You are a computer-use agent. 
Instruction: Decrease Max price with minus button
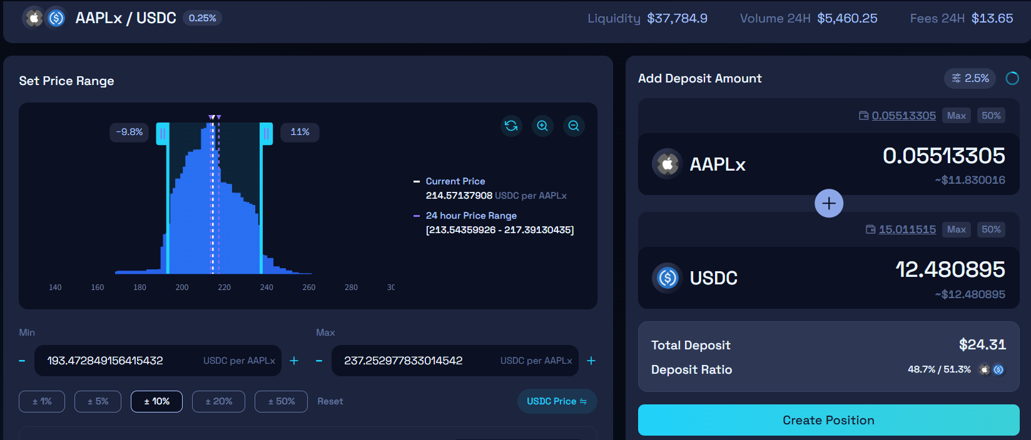319,361
